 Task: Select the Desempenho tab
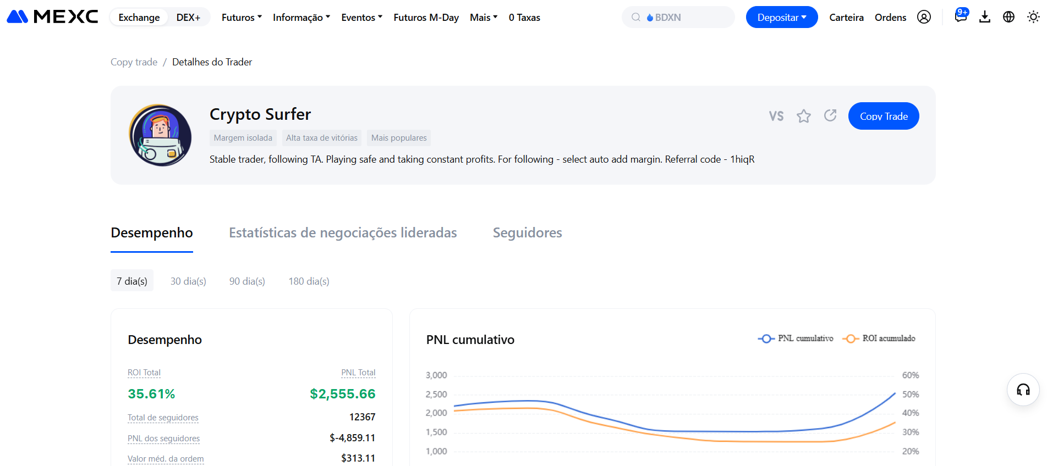(152, 233)
